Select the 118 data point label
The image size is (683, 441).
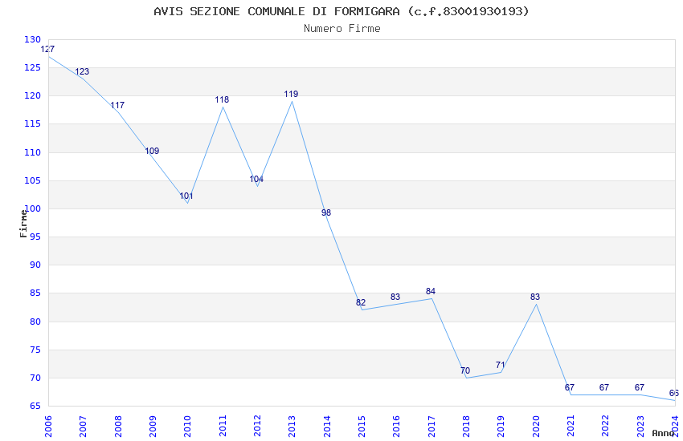point(222,100)
